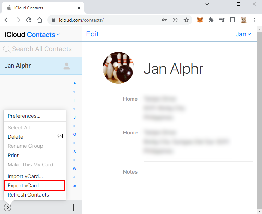Image resolution: width=262 pixels, height=214 pixels.
Task: Add a new contact with plus icon
Action: [73, 207]
